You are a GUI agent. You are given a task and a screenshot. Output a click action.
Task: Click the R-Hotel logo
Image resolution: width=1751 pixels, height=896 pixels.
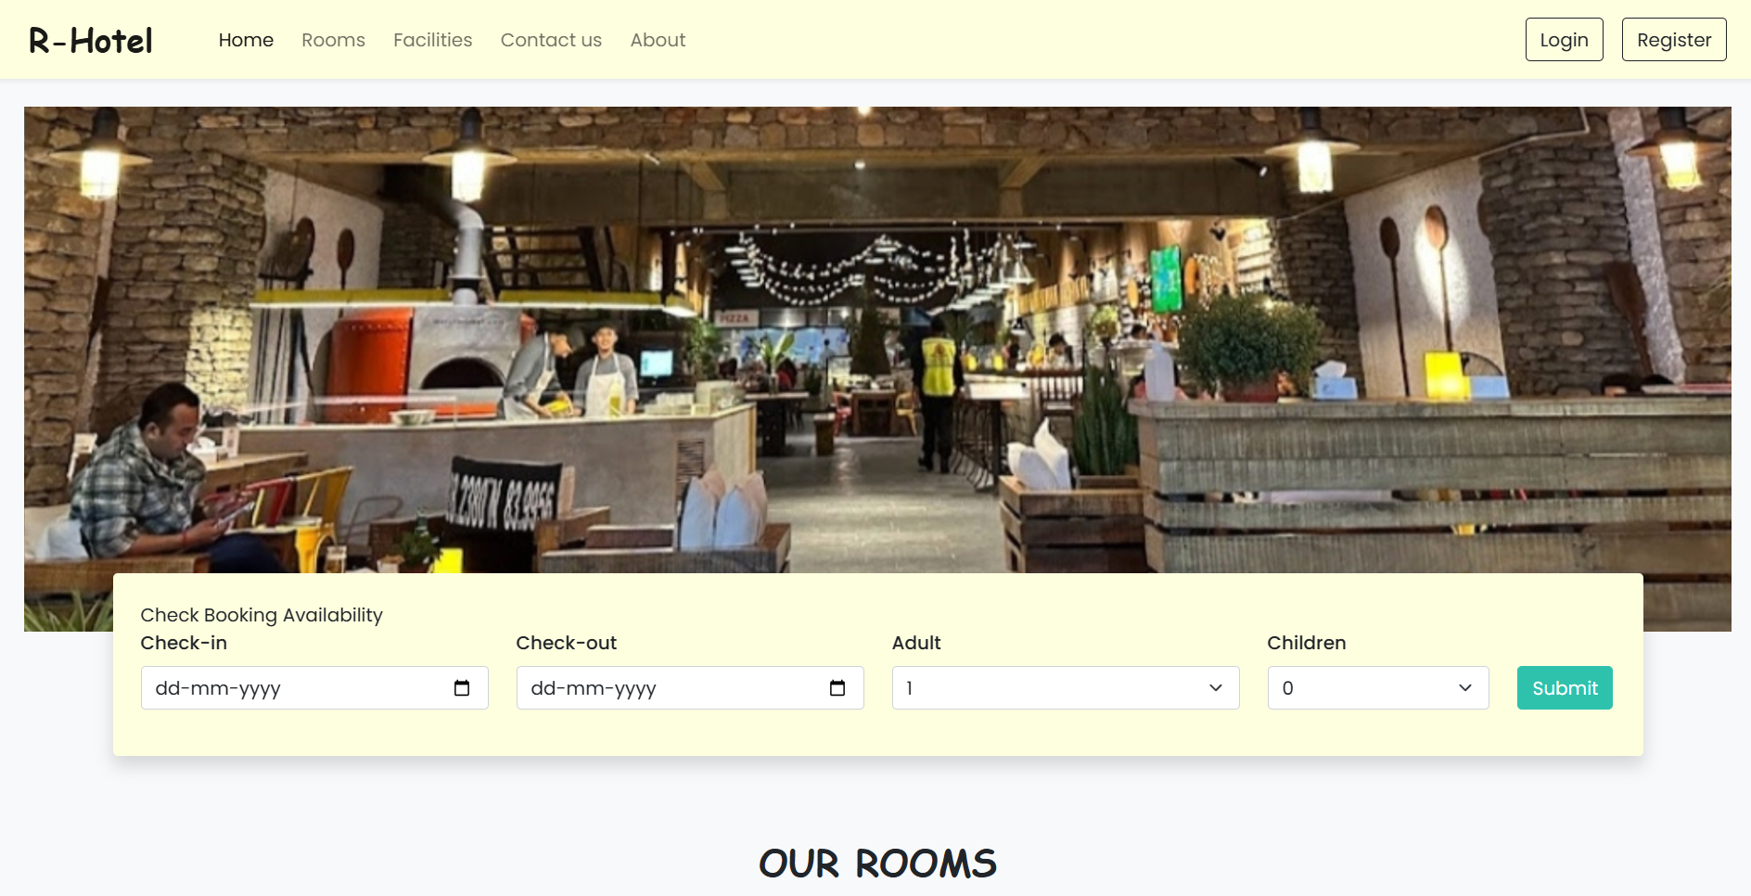coord(91,41)
